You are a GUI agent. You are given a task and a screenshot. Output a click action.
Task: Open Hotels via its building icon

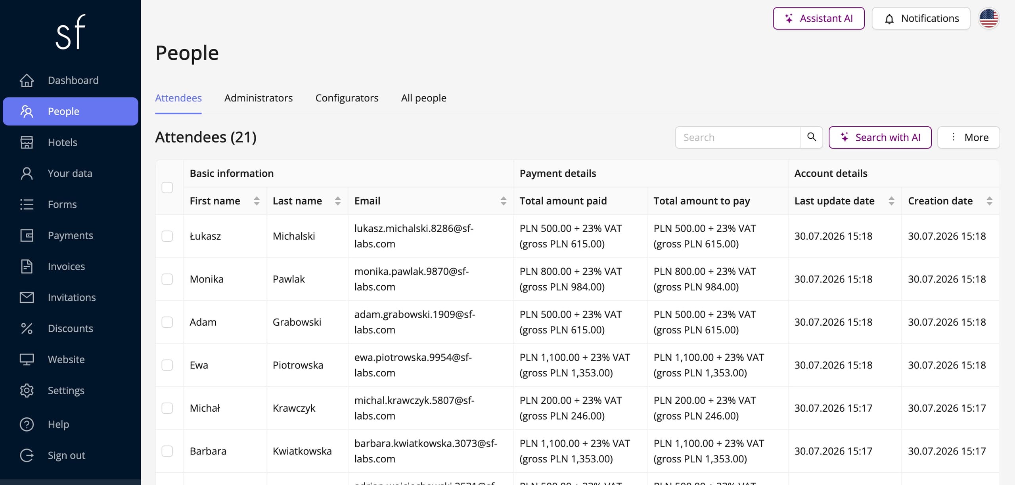27,142
